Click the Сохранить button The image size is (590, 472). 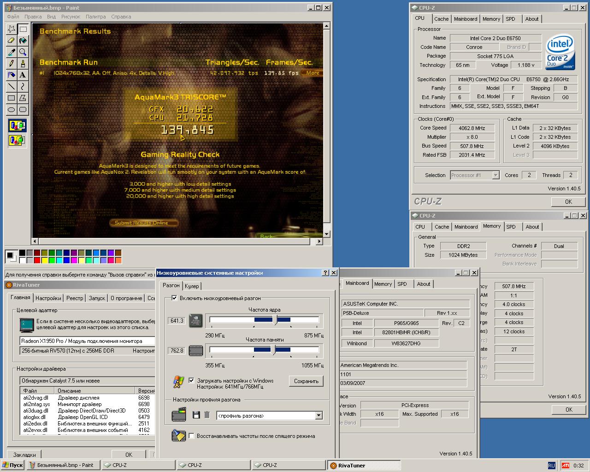pos(306,381)
